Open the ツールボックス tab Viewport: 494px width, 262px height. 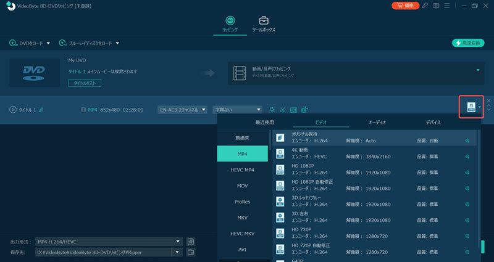pyautogui.click(x=264, y=23)
